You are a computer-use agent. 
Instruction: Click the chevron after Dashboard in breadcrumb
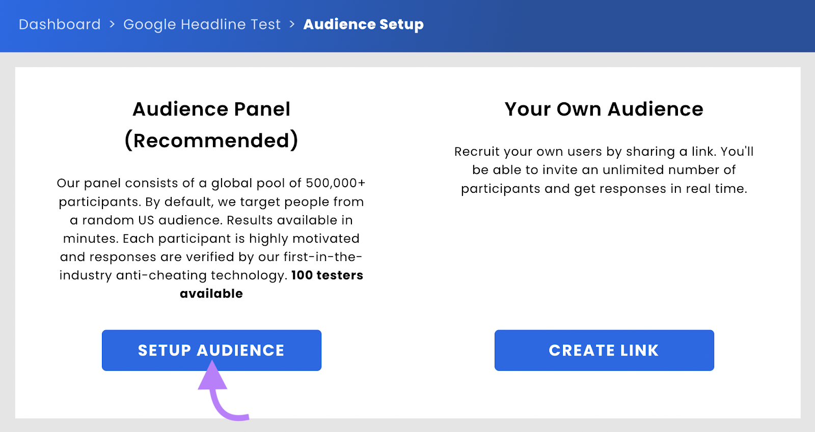pos(112,24)
